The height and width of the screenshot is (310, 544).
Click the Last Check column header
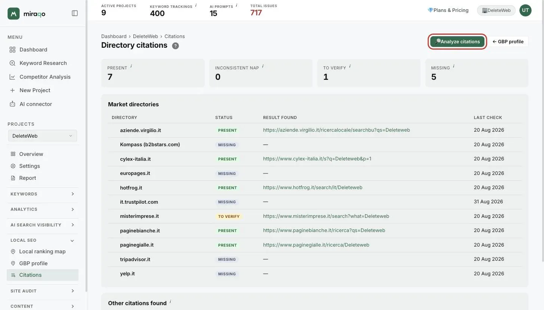488,118
